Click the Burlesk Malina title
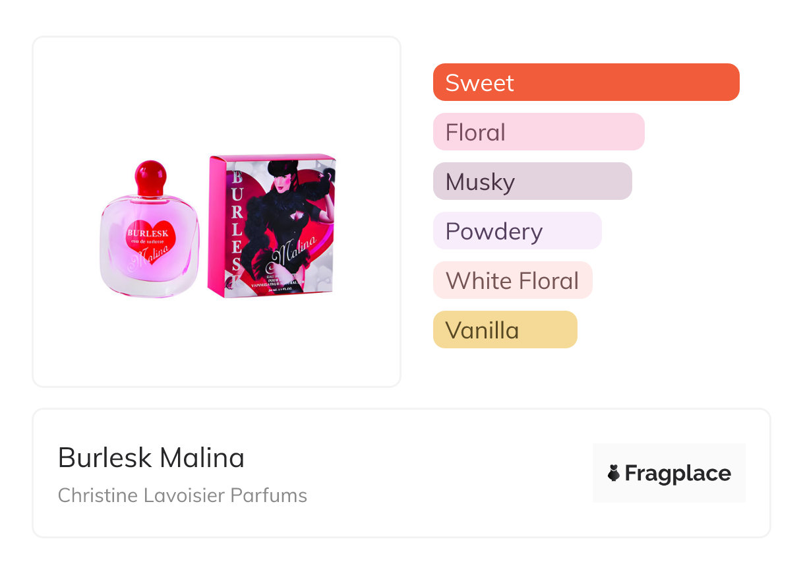Screen dimensions: 803x570 pos(151,458)
